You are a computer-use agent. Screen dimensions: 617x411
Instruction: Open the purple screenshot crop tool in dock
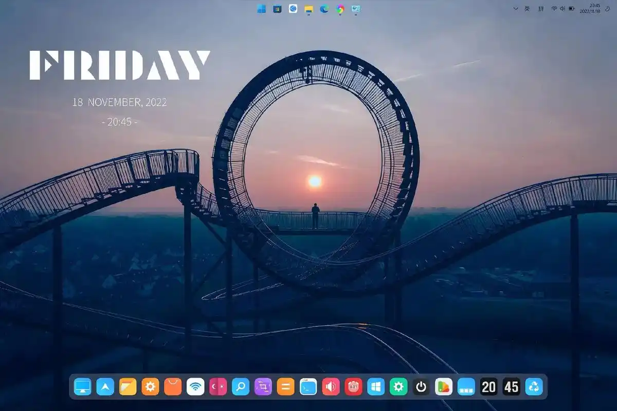click(x=263, y=386)
